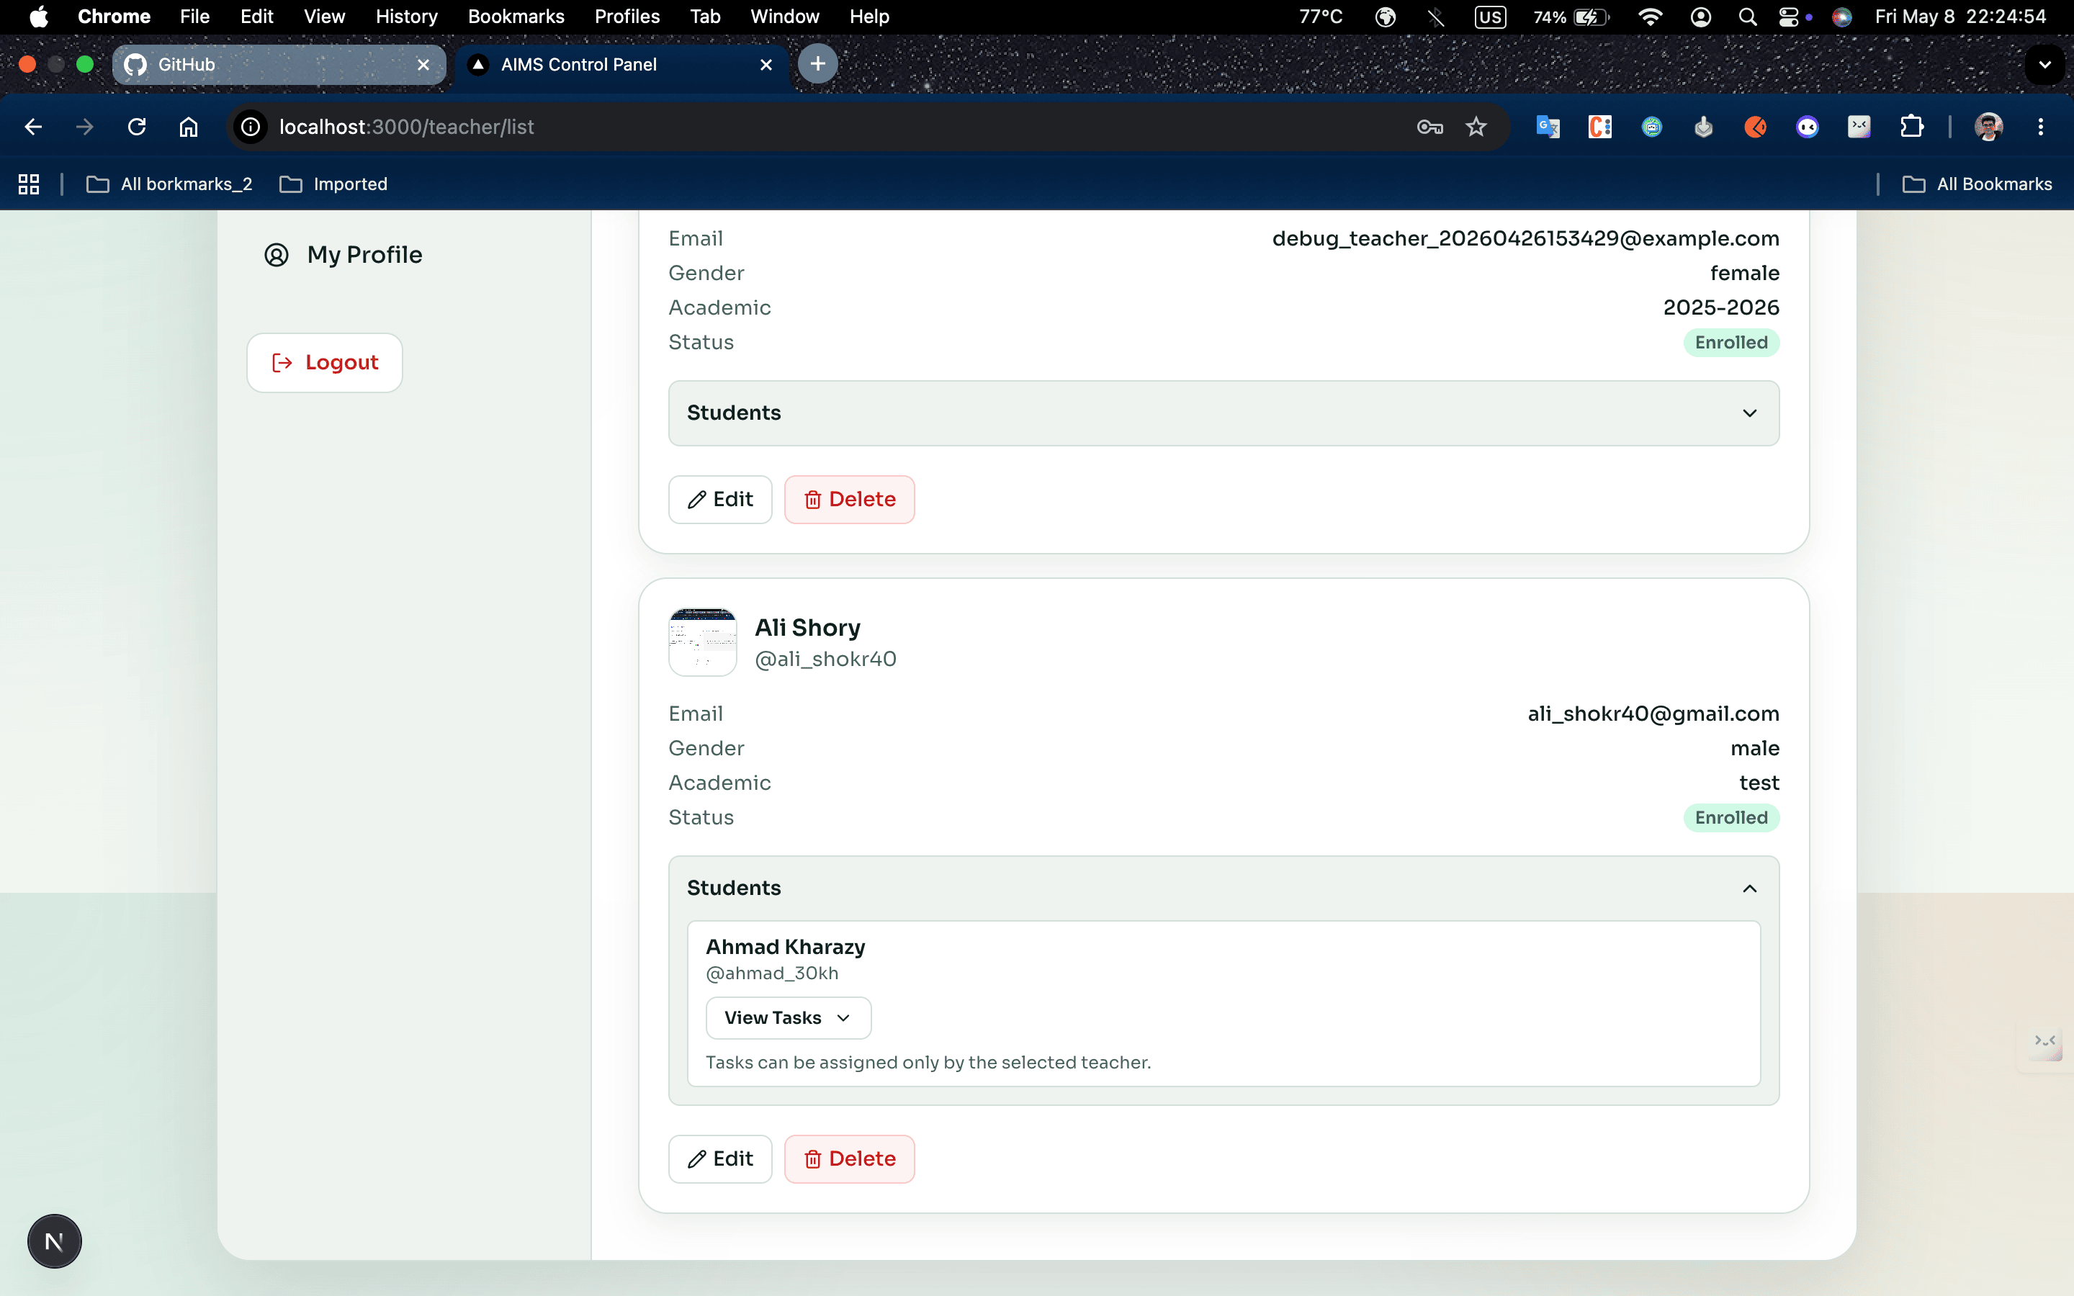Click the browser back arrow

tap(33, 127)
